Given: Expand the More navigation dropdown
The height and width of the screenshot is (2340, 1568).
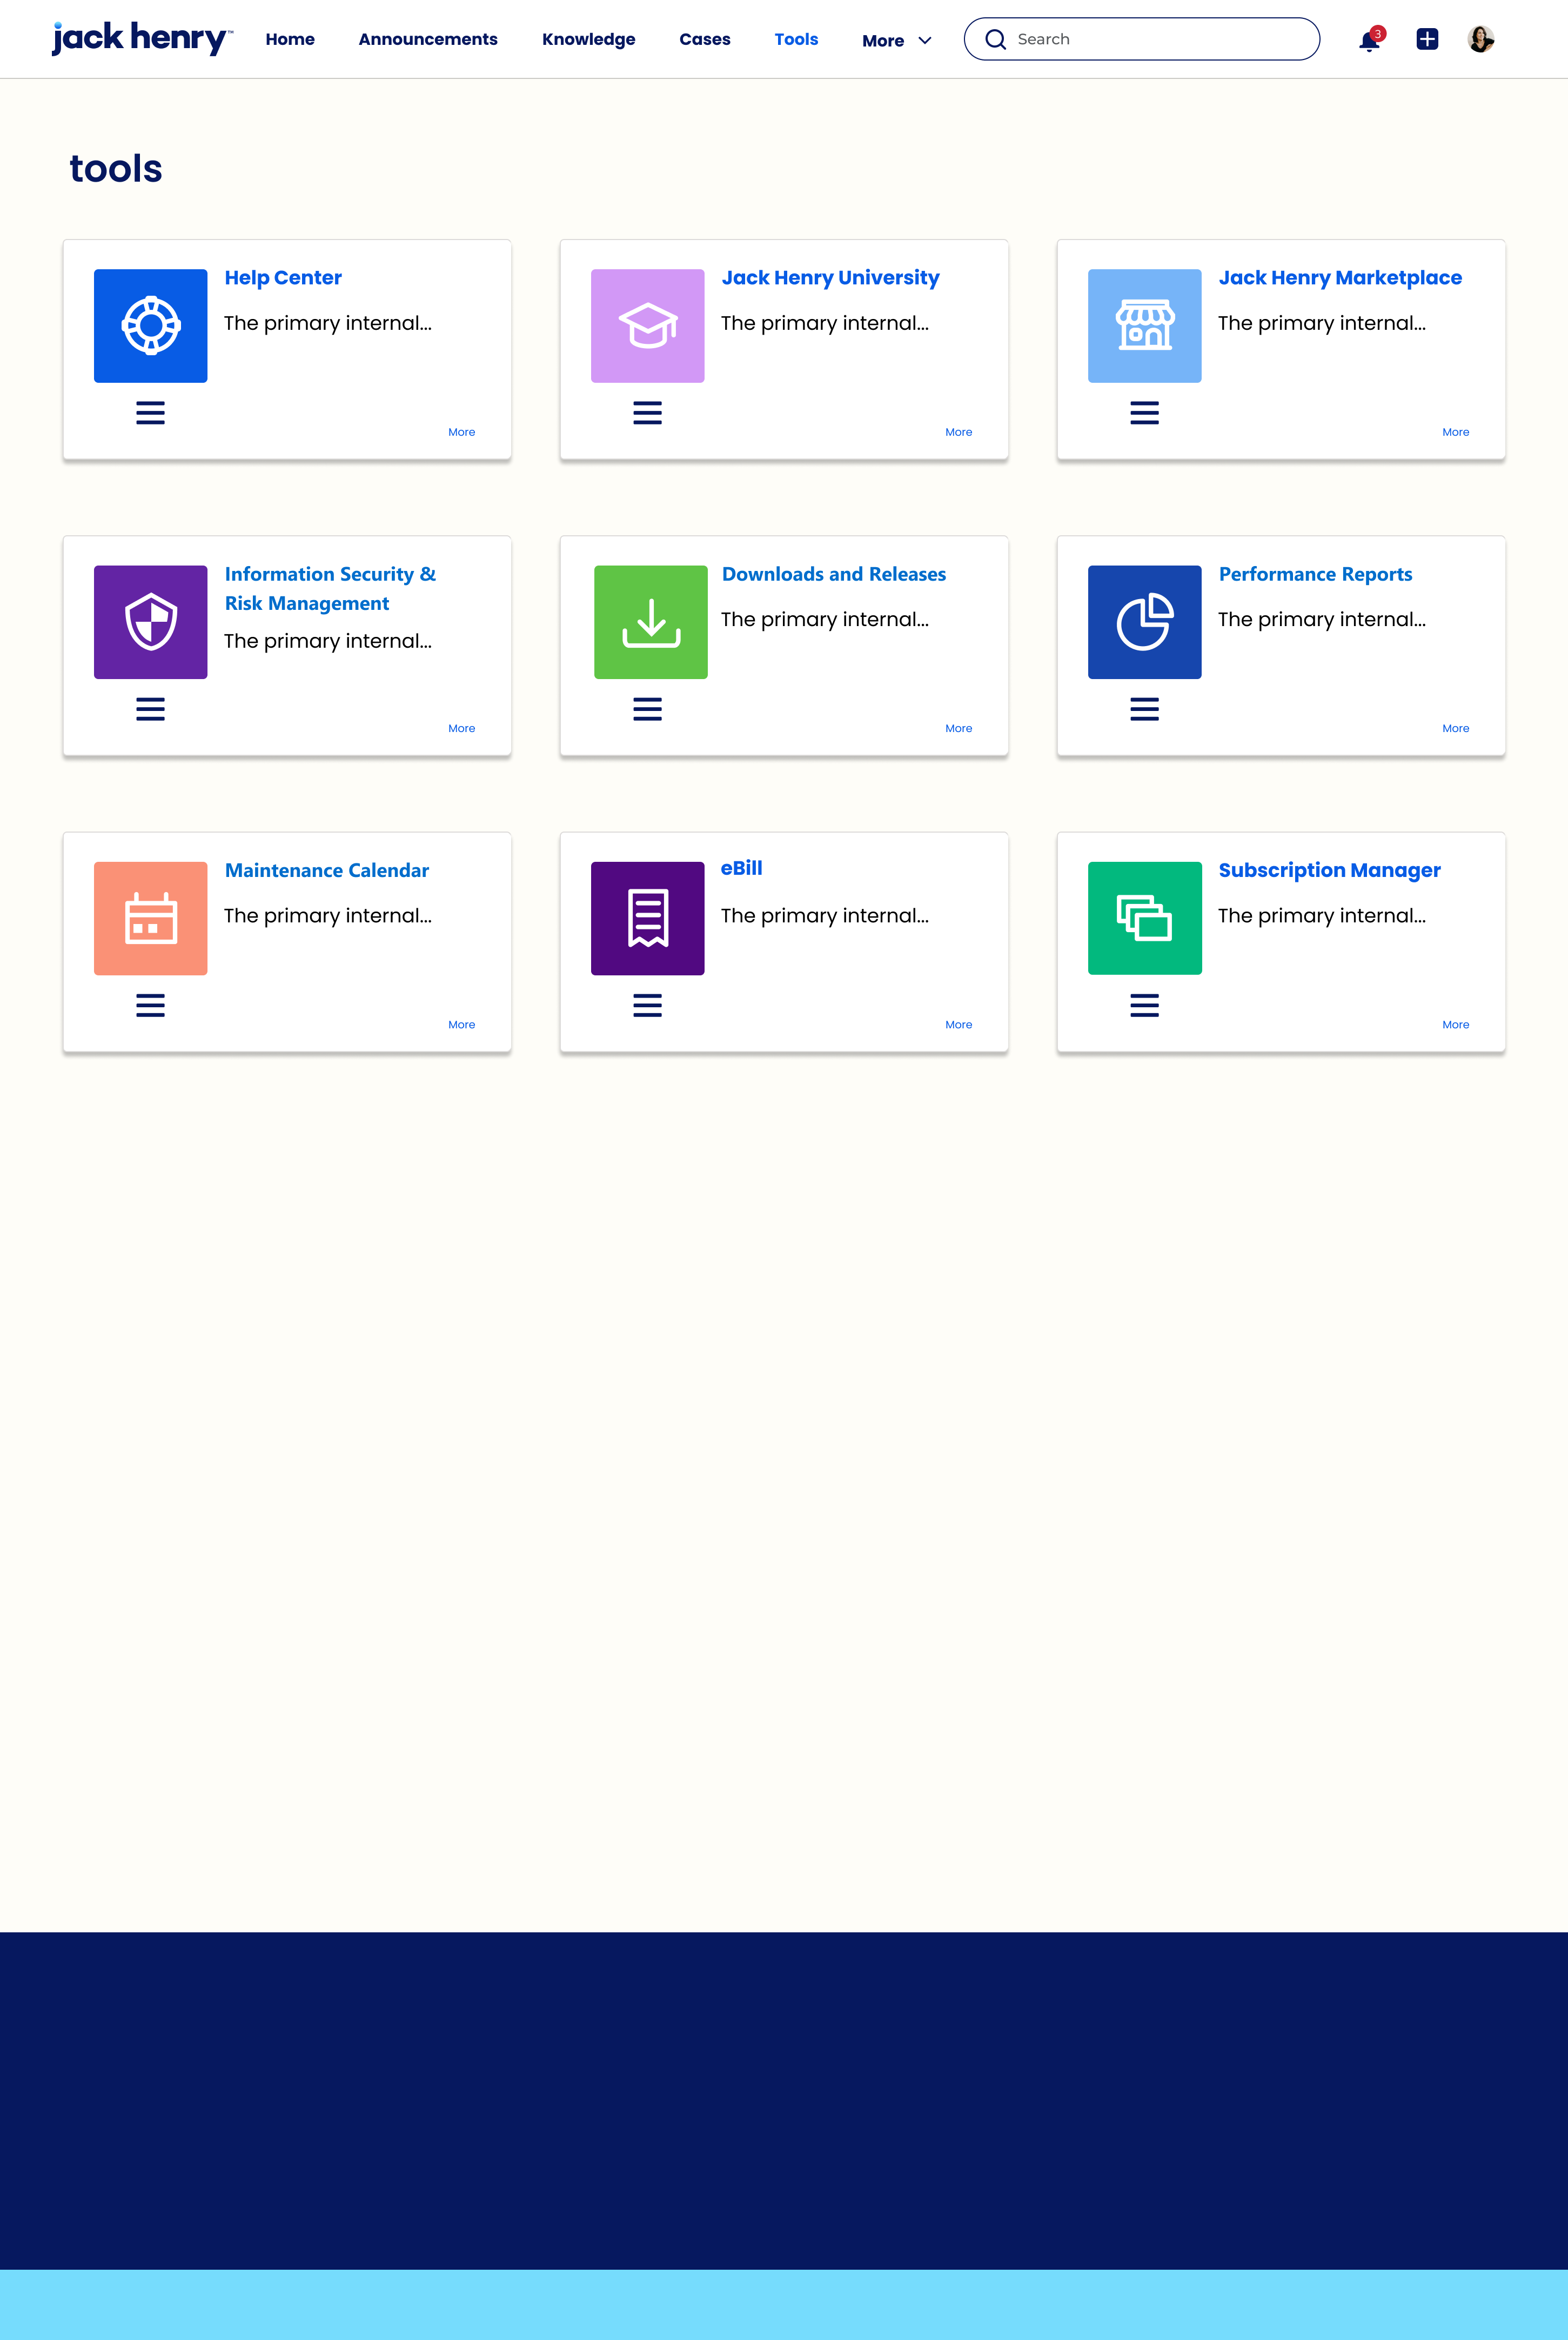Looking at the screenshot, I should point(897,41).
